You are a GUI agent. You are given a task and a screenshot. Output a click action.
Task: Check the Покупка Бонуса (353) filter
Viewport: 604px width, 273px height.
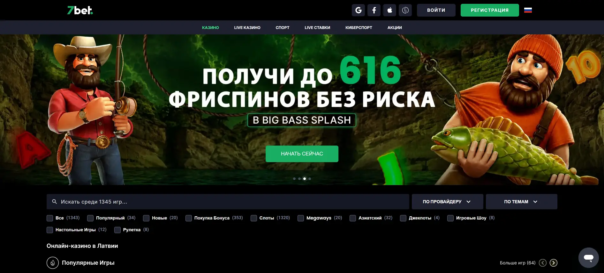point(189,218)
